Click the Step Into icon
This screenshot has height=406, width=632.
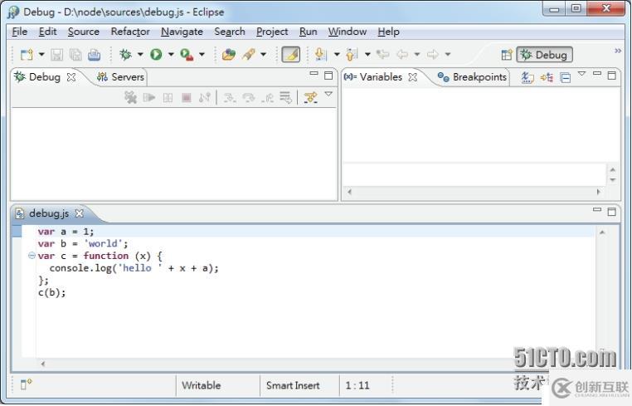[x=230, y=97]
